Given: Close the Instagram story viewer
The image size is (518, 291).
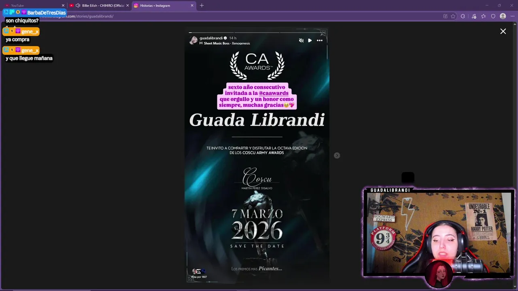Looking at the screenshot, I should pos(503,31).
